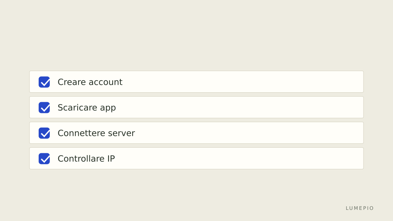393x221 pixels.
Task: Click the white checkmark beside Creare account
Action: click(45, 82)
